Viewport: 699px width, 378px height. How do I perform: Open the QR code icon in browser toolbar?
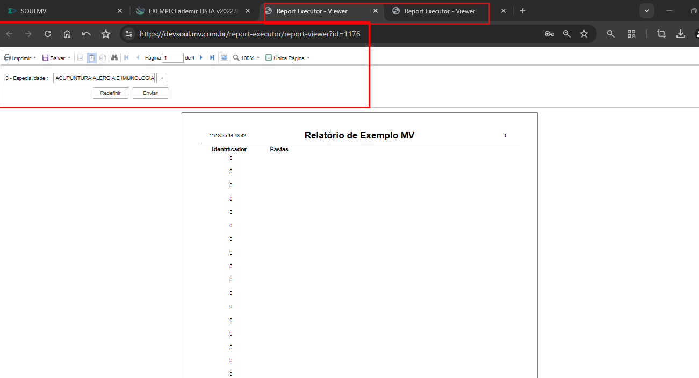631,34
